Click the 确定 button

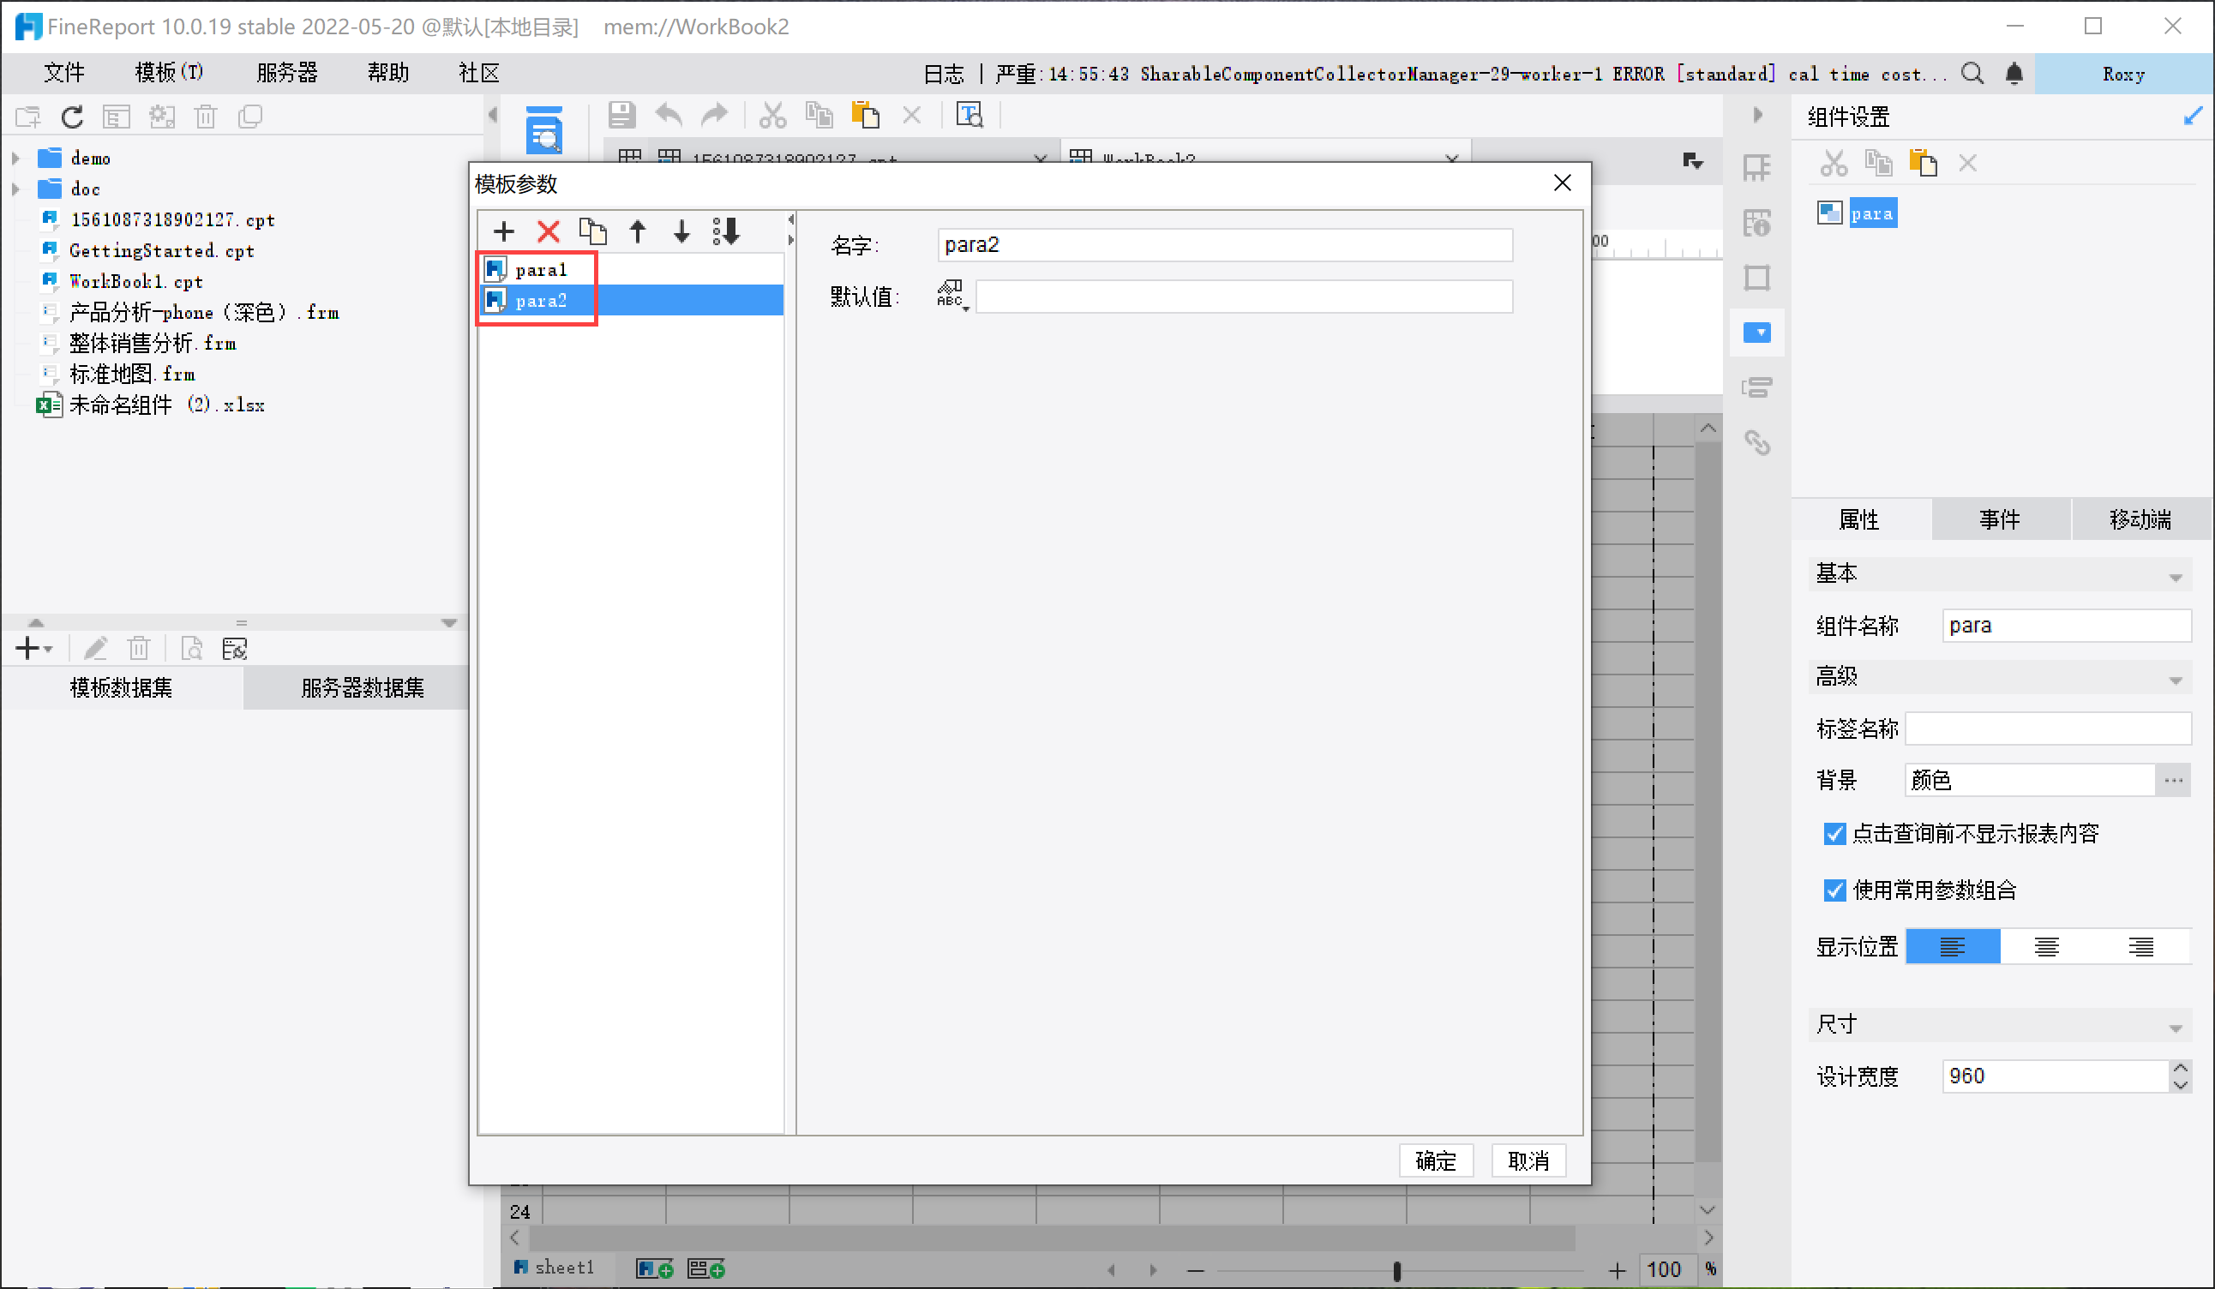(1435, 1160)
